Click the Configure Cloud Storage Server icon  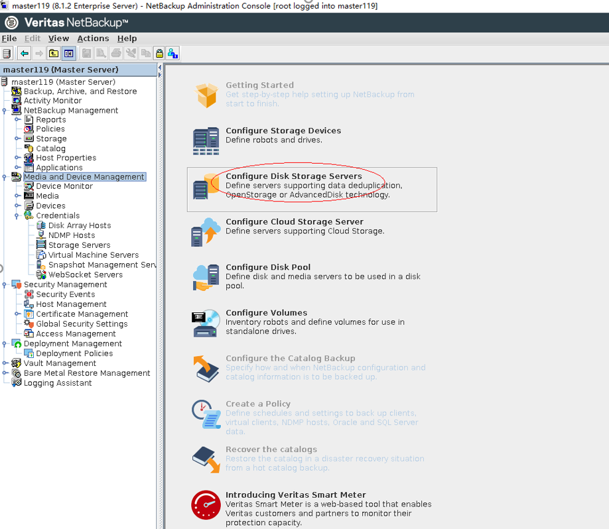click(x=206, y=231)
